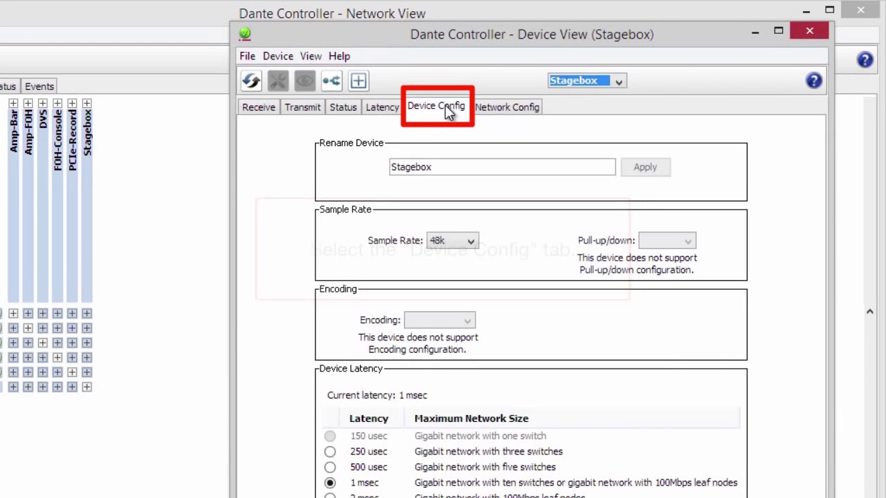Click the Amp-FOH column label

pos(28,131)
